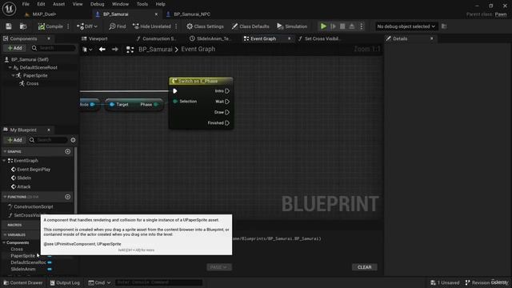Click the Stop play session icon
The height and width of the screenshot is (288, 512).
[x=342, y=26]
